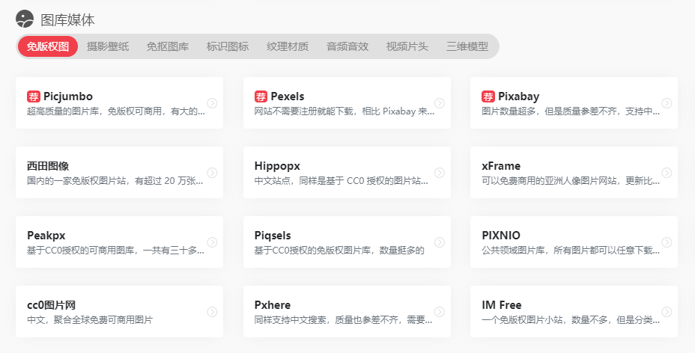Click description starting 中文站点，同样是基于
The height and width of the screenshot is (353, 695).
pos(342,181)
